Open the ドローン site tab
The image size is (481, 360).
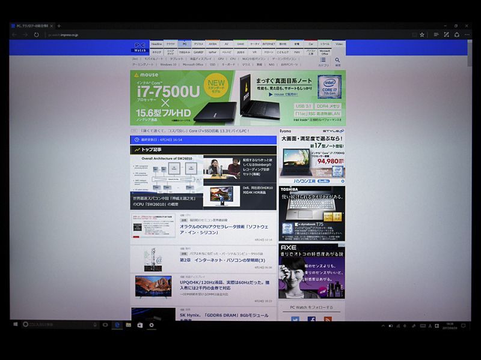click(x=269, y=52)
